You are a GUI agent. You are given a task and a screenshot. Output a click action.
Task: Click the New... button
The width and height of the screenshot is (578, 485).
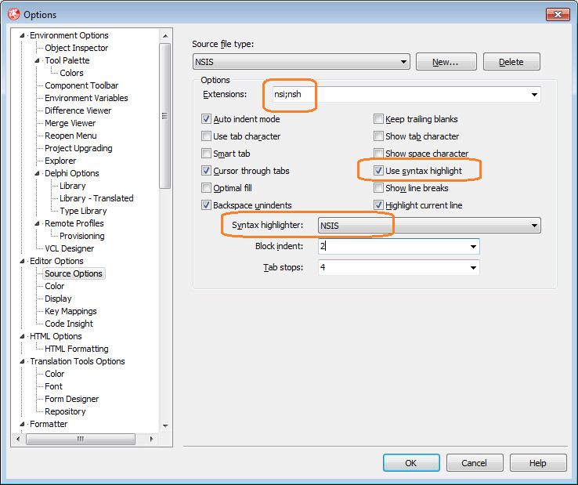pyautogui.click(x=446, y=62)
